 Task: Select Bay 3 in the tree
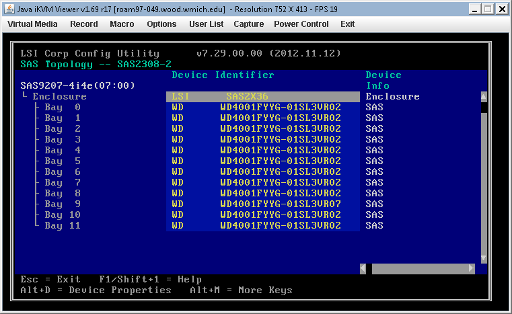[x=63, y=140]
